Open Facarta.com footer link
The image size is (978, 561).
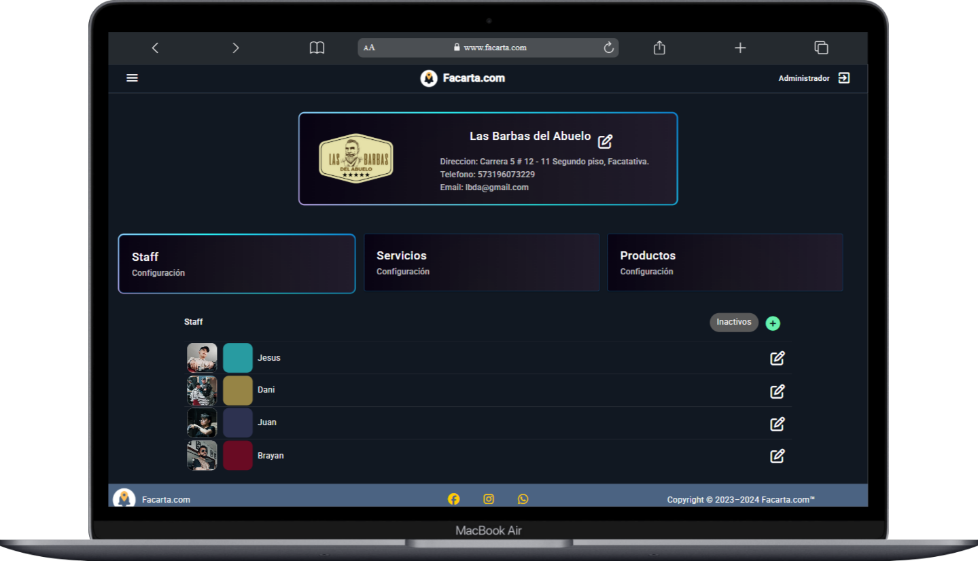[166, 500]
